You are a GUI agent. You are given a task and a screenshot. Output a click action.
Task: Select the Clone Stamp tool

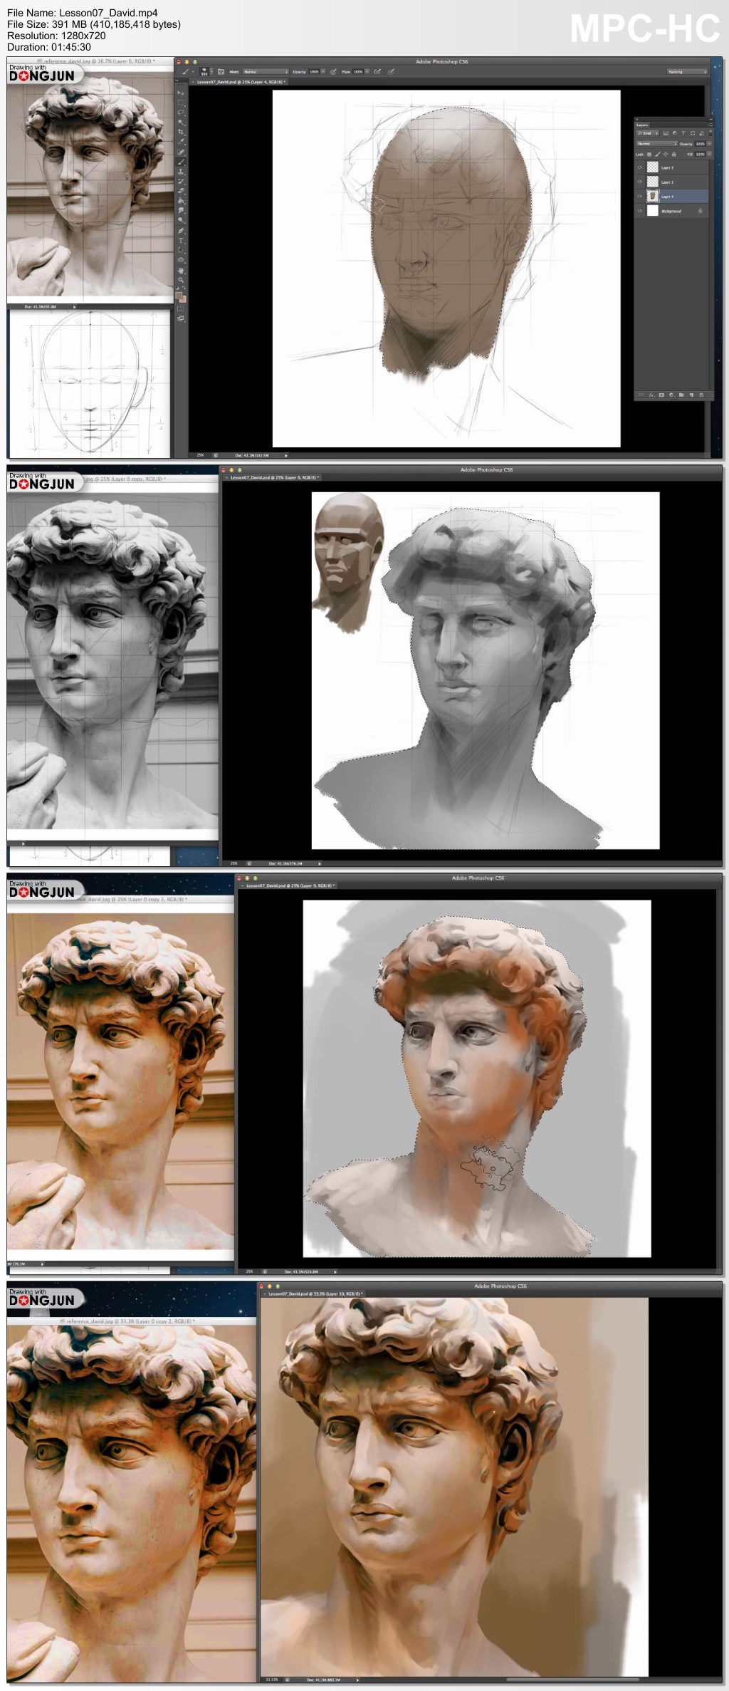point(181,172)
